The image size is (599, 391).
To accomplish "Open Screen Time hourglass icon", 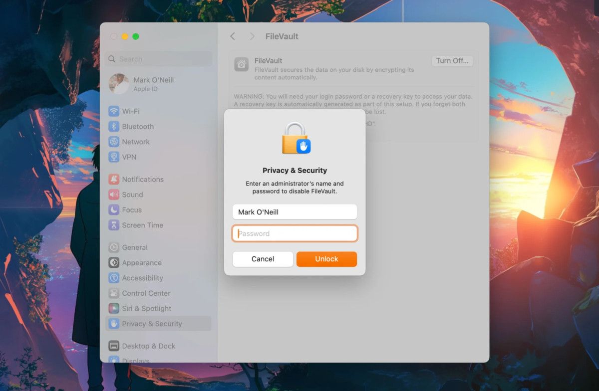I will click(x=114, y=225).
